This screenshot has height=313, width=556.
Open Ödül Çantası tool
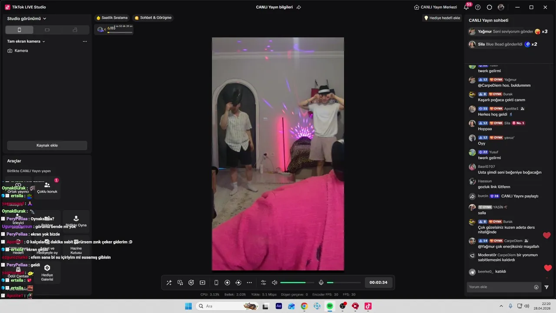[x=18, y=273]
